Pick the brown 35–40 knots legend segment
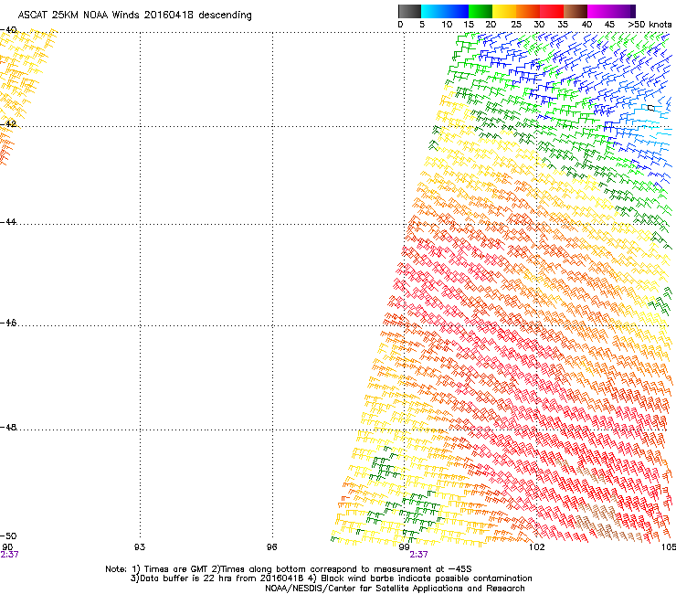This screenshot has height=594, width=676. (576, 11)
